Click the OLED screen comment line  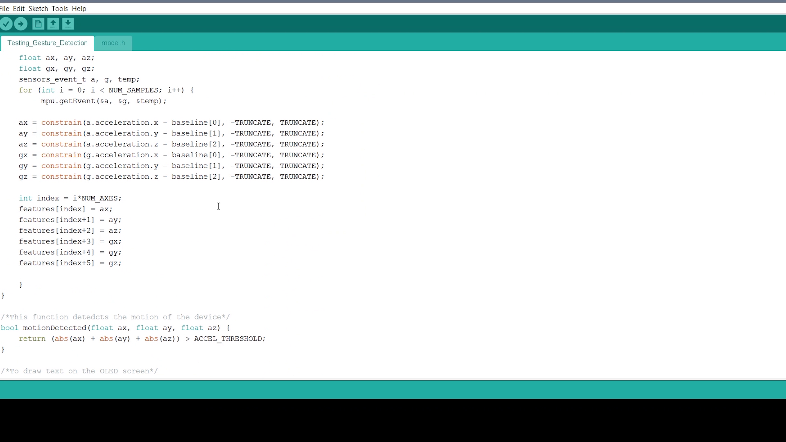pyautogui.click(x=80, y=371)
